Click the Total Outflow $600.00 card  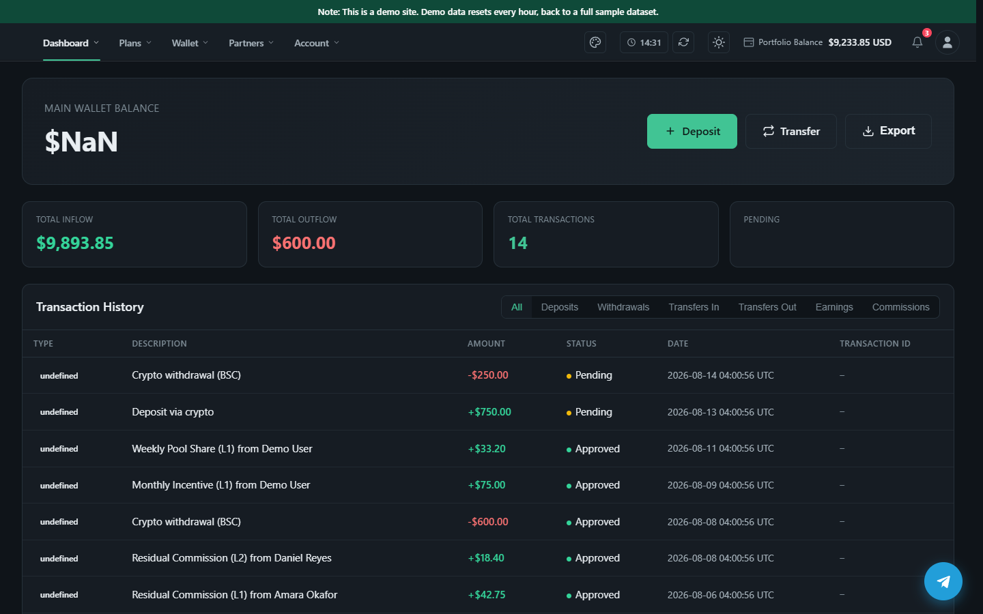pos(370,234)
